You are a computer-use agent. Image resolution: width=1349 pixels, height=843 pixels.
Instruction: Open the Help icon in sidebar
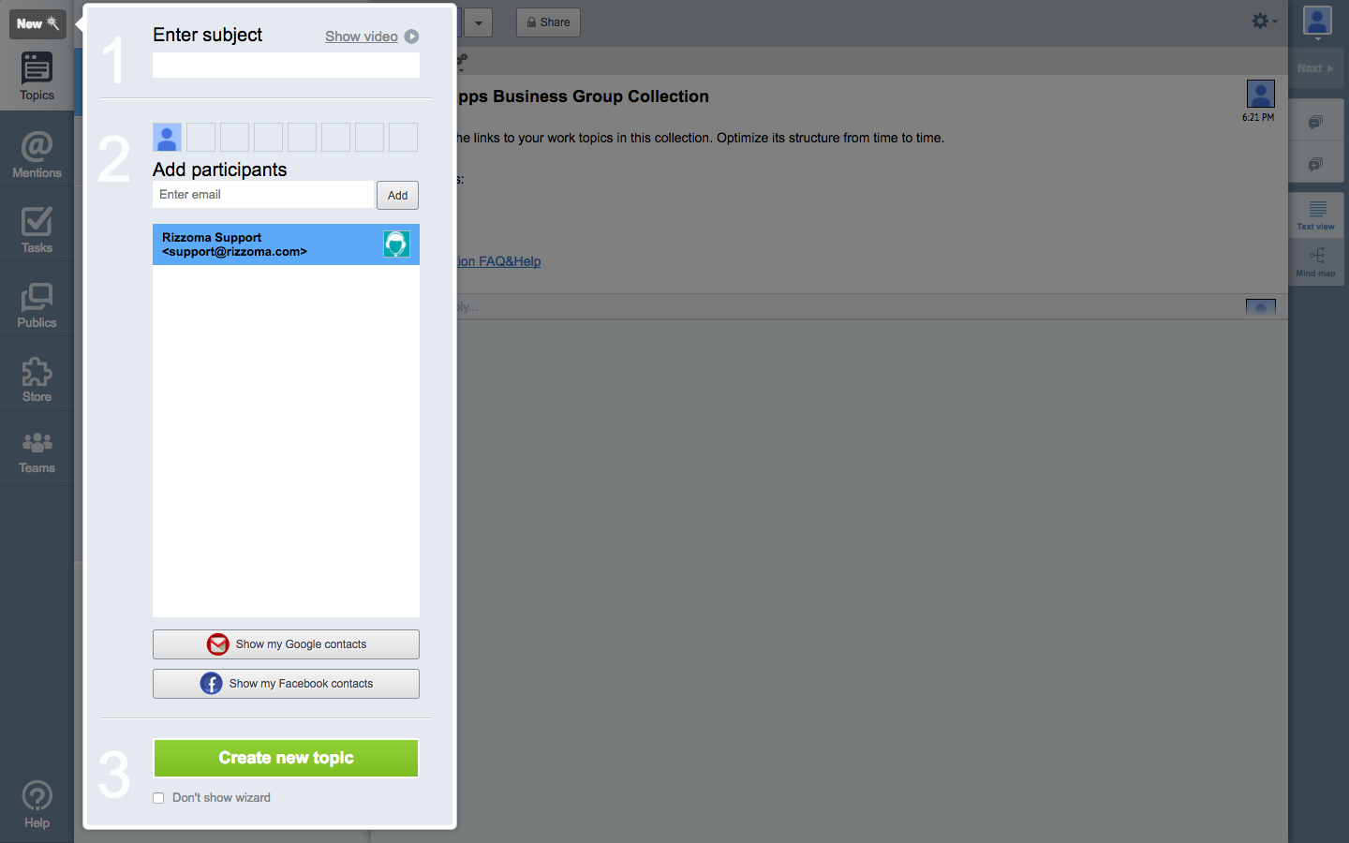click(37, 804)
